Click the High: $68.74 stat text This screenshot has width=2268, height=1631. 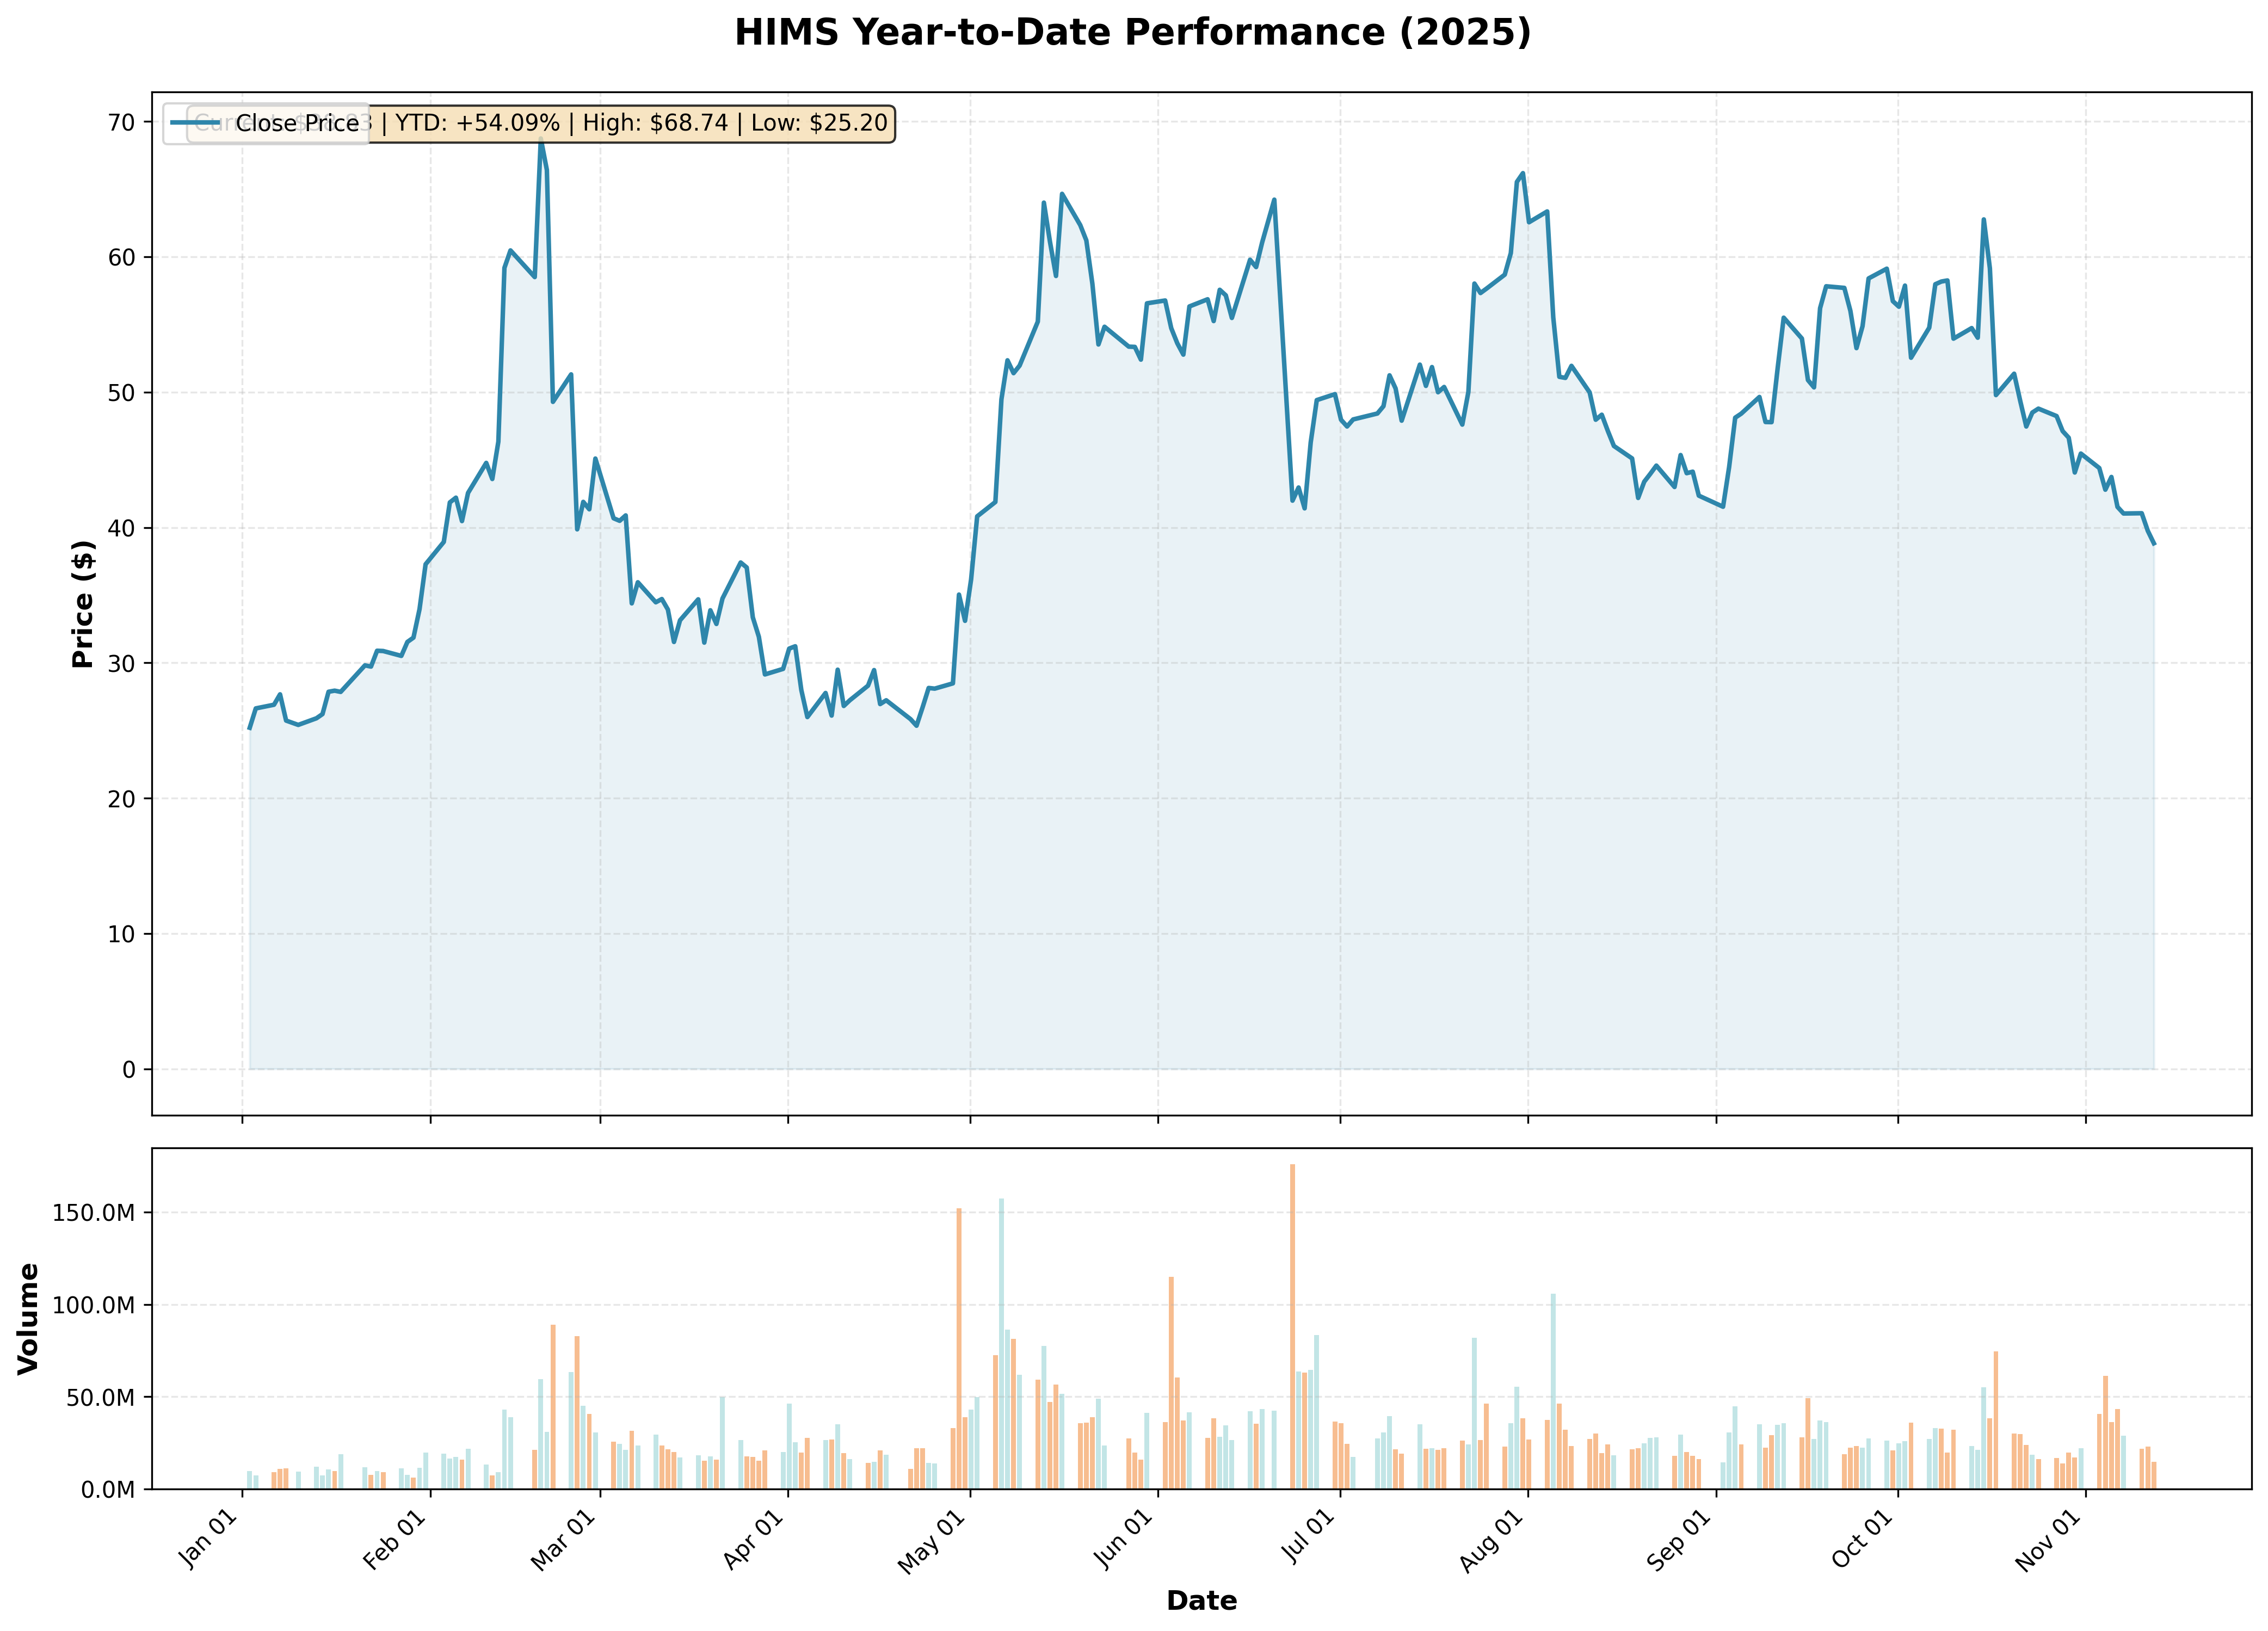pos(656,123)
